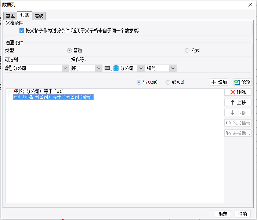The image size is (257, 220).
Task: Switch to the 基本 tab
Action: (x=10, y=16)
